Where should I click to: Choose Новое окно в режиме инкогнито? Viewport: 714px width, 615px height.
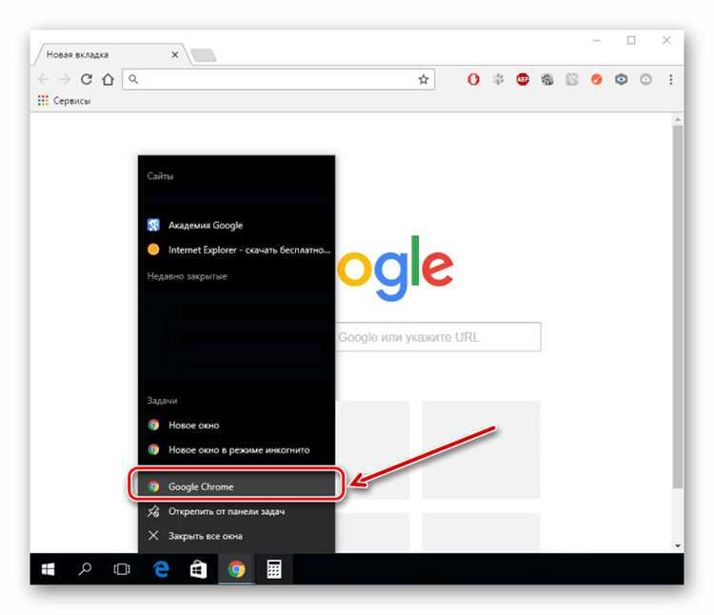pyautogui.click(x=237, y=449)
